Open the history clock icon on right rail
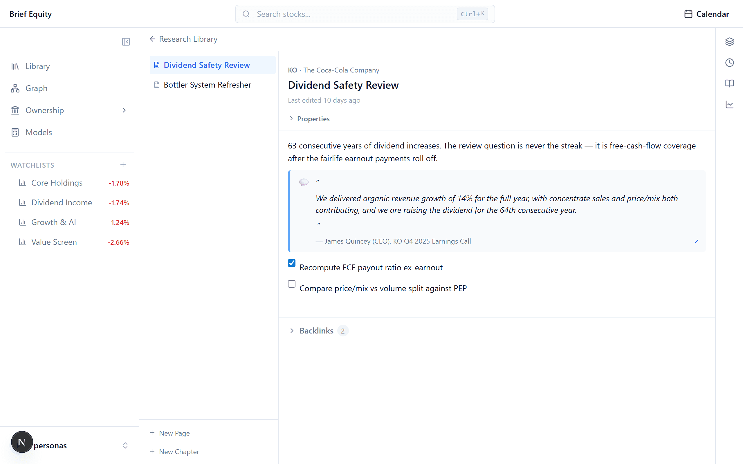 point(729,63)
